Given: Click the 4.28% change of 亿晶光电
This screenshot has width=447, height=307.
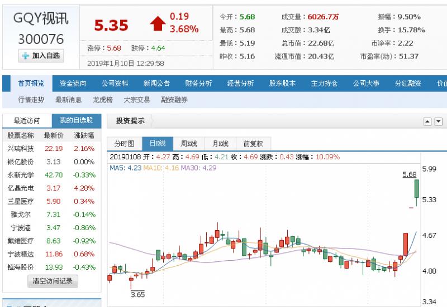Looking at the screenshot, I should click(x=84, y=188).
